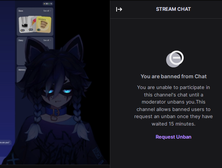
Task: Collapse the Stream Chat panel
Action: click(x=119, y=9)
